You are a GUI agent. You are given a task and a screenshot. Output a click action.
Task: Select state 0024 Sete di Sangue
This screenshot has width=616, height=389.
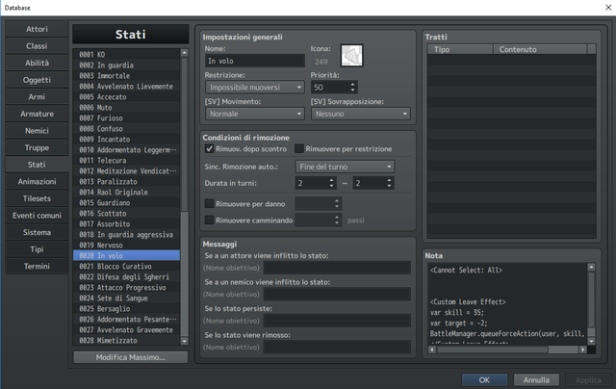(x=126, y=298)
